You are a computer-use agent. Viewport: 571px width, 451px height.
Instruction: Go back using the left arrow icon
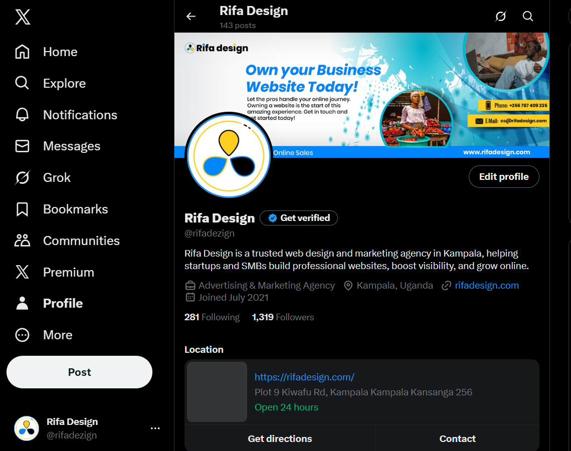pyautogui.click(x=191, y=17)
